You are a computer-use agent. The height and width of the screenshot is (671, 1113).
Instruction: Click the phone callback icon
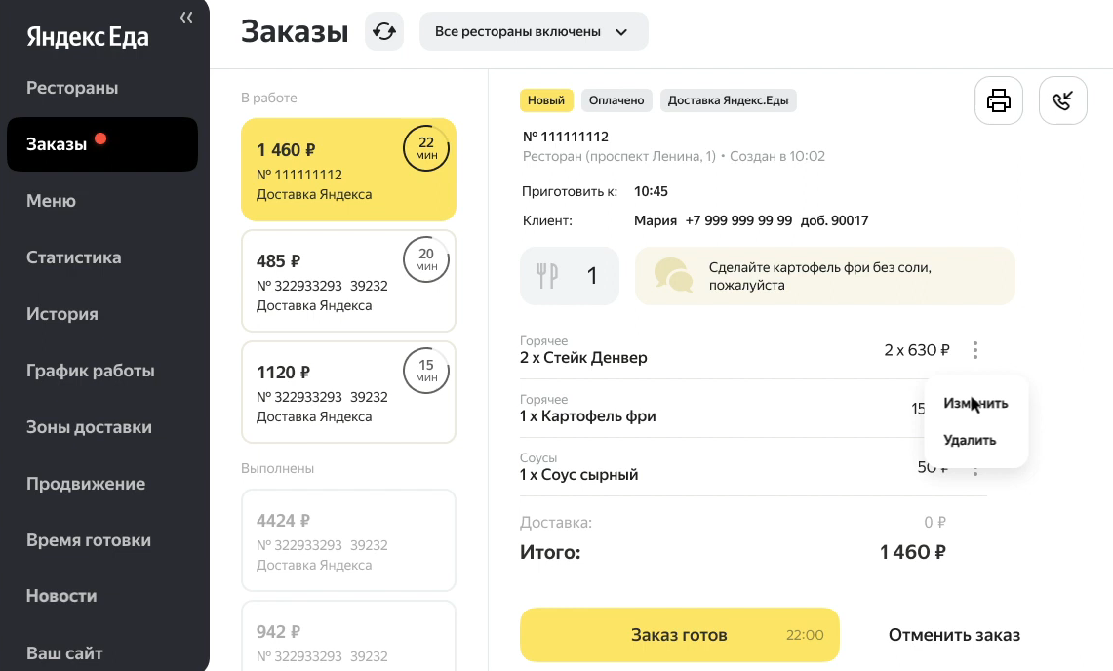pos(1063,100)
